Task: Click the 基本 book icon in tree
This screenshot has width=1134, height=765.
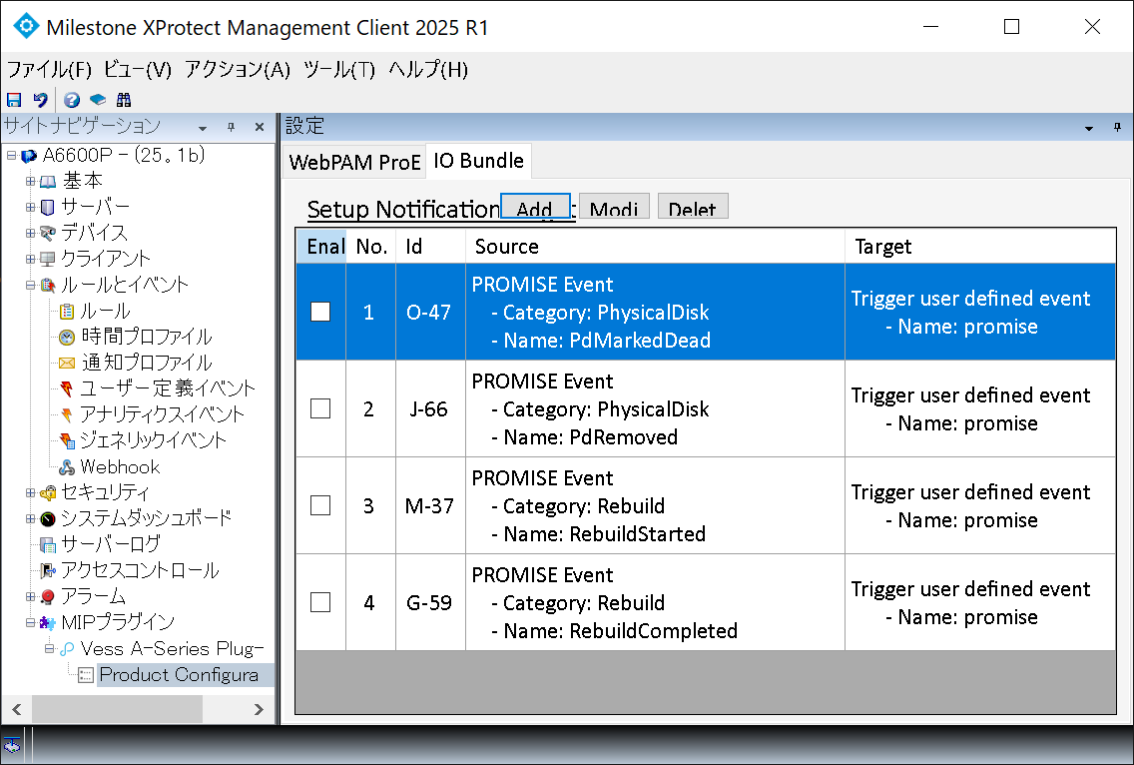Action: 48,181
